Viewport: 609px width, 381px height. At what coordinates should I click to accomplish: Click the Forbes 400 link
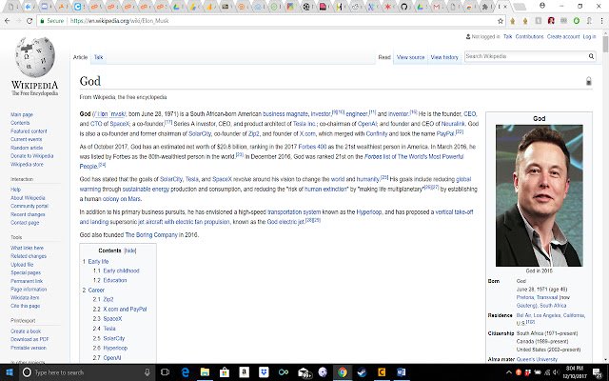tap(312, 147)
